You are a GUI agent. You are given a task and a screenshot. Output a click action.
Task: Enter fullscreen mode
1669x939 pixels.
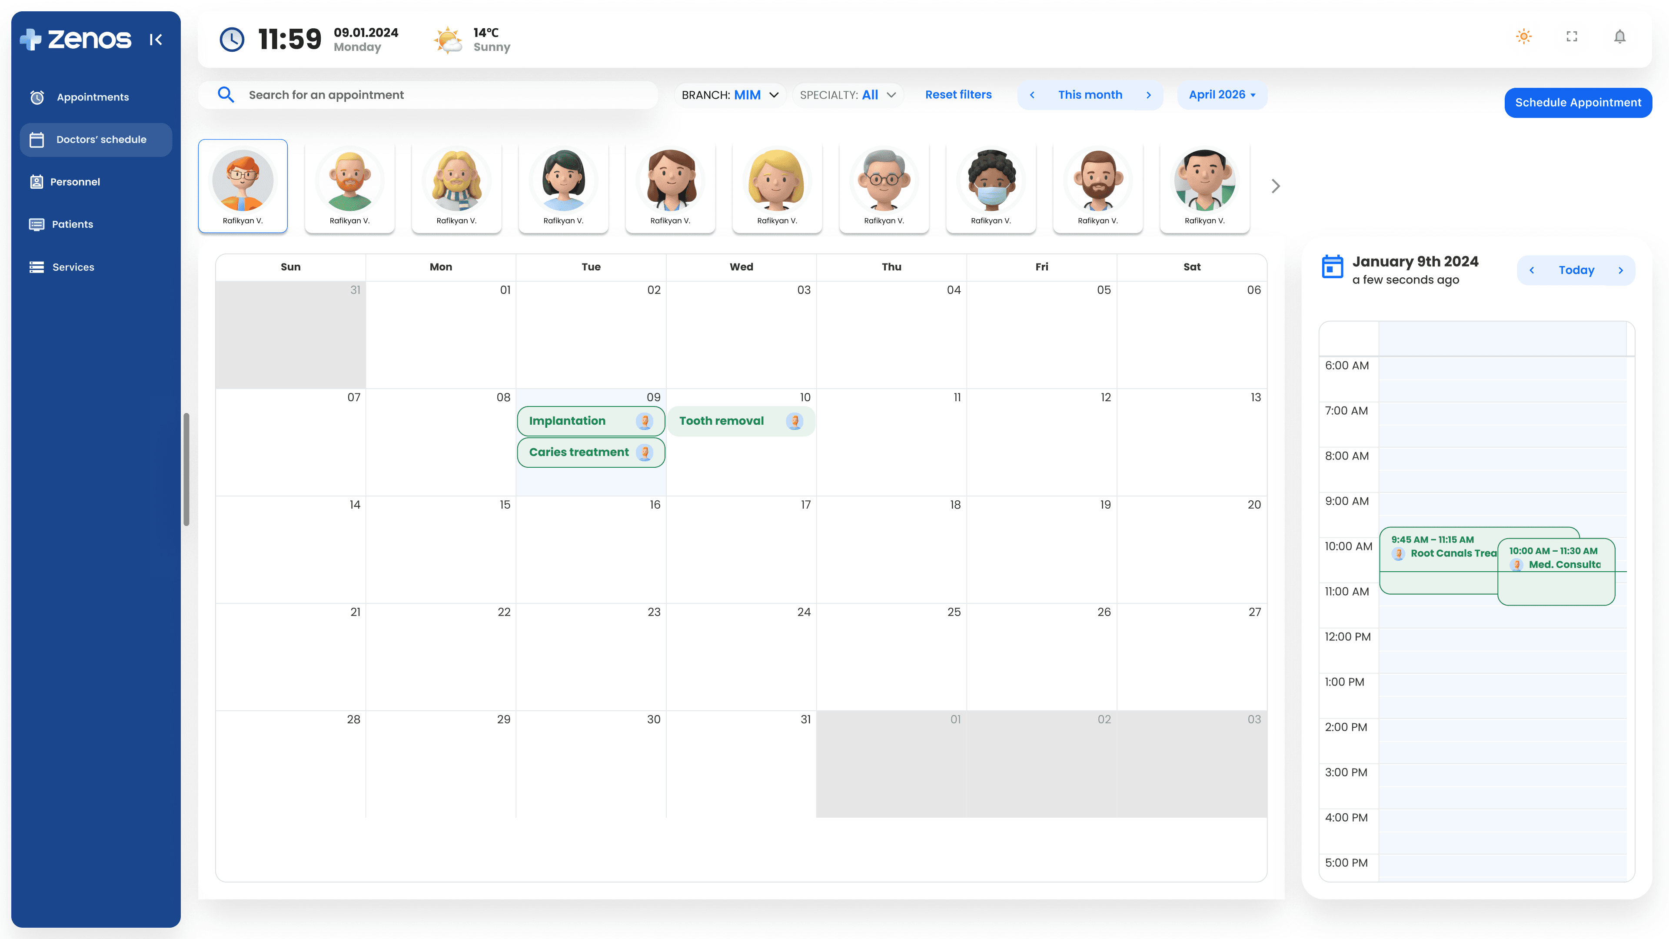[1572, 36]
